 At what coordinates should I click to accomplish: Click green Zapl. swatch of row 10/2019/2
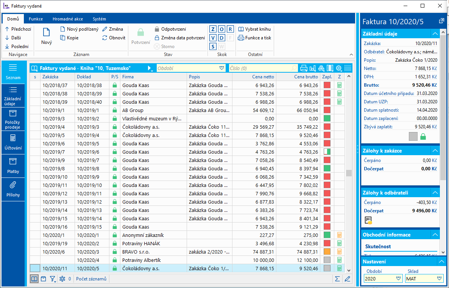[x=327, y=118]
